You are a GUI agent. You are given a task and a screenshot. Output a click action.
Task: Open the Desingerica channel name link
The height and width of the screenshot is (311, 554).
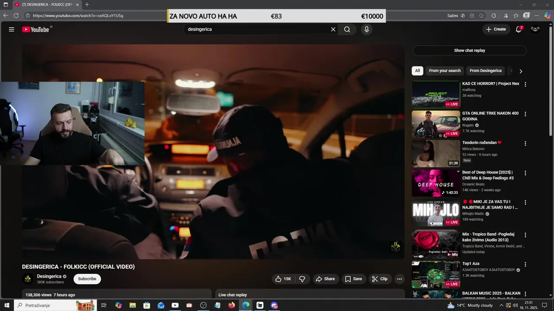point(49,276)
